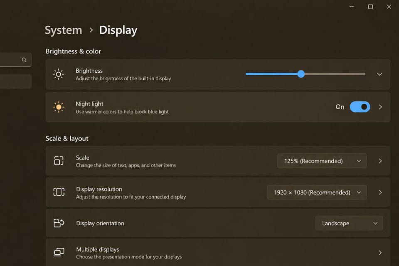The image size is (399, 266).
Task: Click the search magnifier icon
Action: (x=24, y=60)
